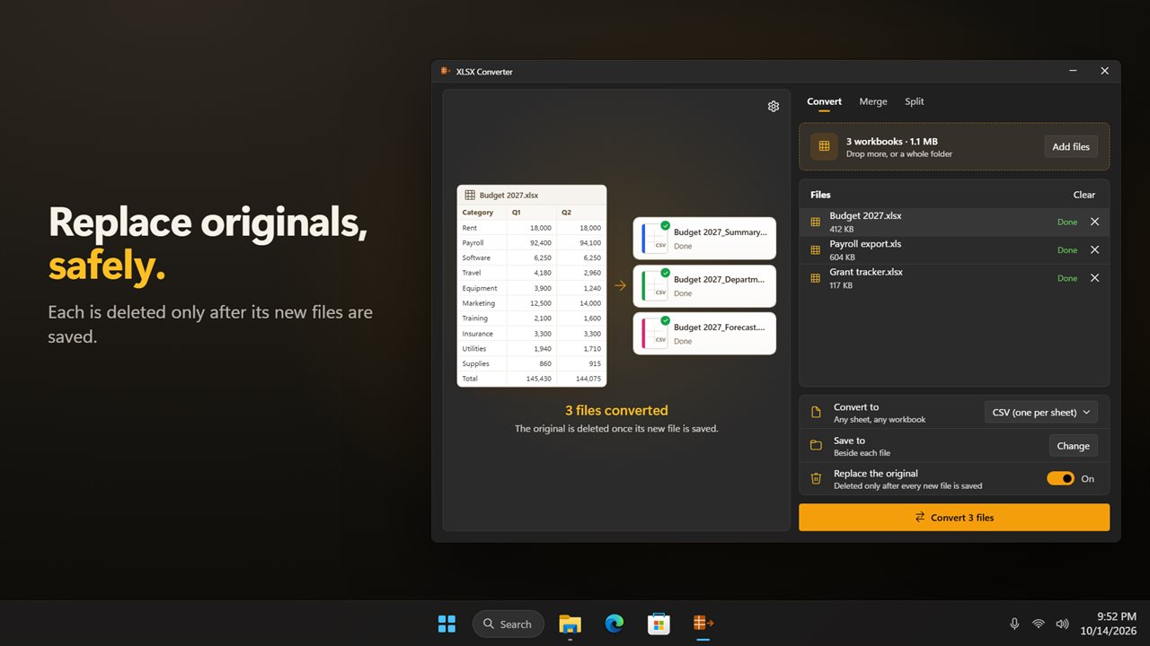Open the Budget 2027_Summary CSV result card

point(704,238)
